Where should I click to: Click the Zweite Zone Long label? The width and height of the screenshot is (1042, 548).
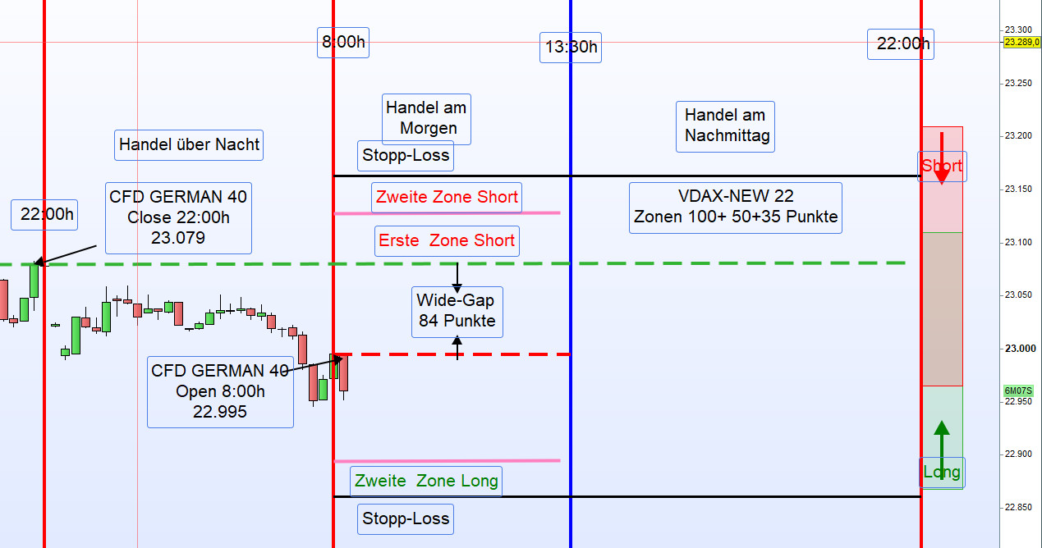coord(425,482)
